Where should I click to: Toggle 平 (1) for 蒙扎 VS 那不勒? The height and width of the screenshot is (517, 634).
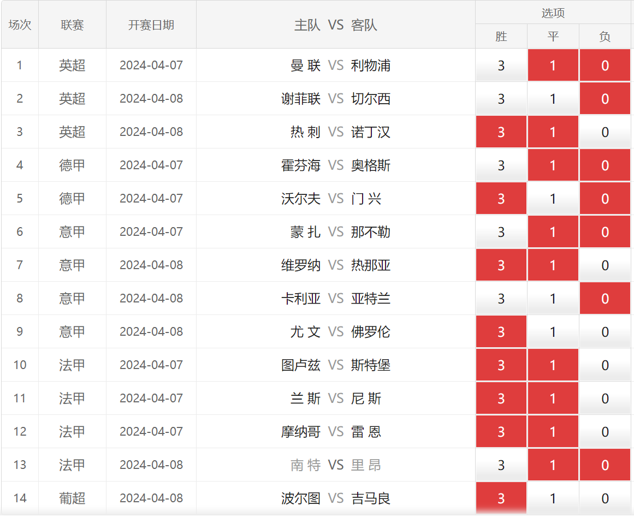(x=553, y=231)
